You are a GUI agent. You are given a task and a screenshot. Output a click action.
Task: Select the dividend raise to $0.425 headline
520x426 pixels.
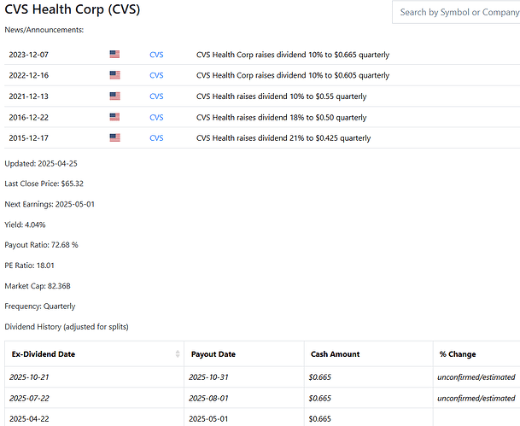(x=283, y=138)
